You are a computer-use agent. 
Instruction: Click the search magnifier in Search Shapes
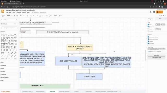coord(17,20)
